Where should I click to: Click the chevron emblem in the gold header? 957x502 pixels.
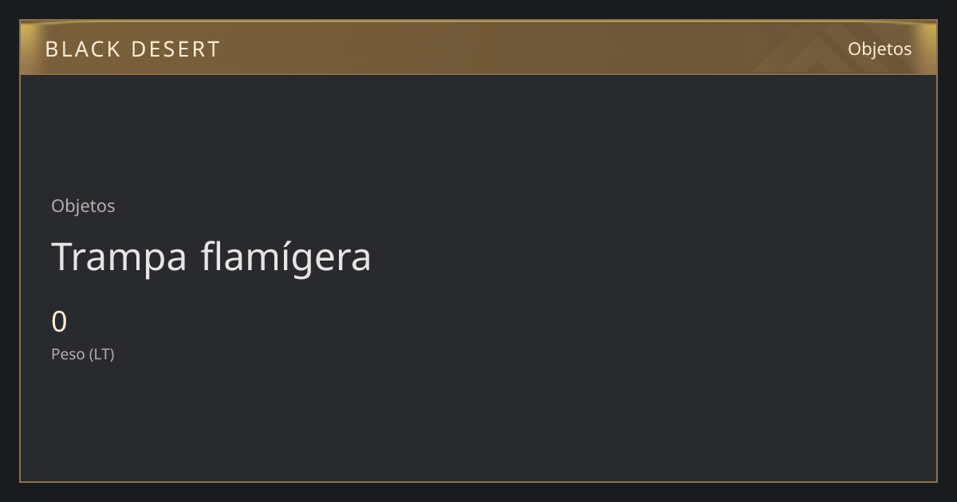[x=805, y=53]
